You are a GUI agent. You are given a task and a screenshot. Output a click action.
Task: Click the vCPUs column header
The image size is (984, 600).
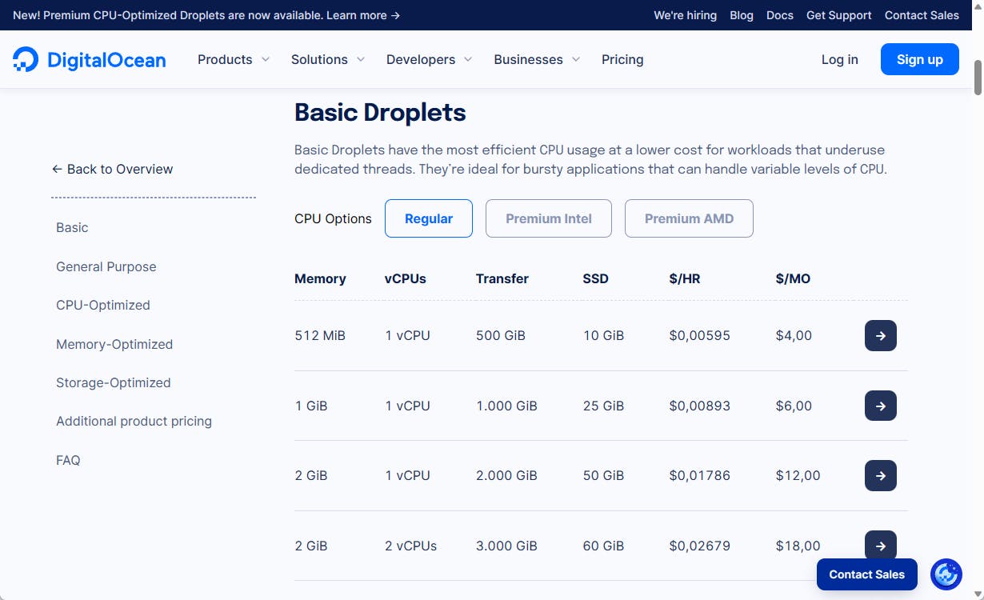[406, 278]
